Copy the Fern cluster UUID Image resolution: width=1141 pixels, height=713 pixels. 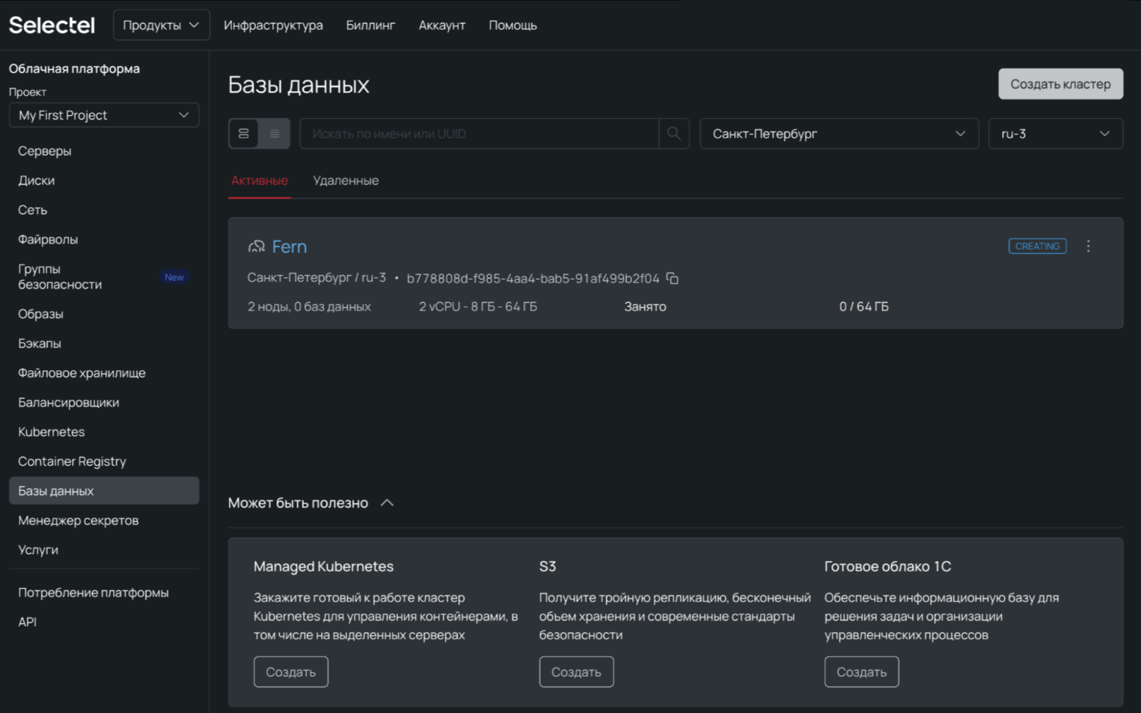[673, 278]
